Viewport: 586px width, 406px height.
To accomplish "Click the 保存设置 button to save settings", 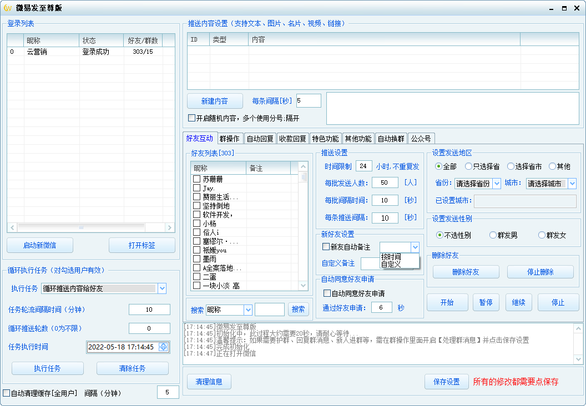I will tap(447, 382).
